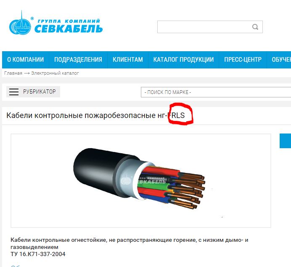Viewport: 291px width, 267px height.
Task: Click the arrow separator in the breadcrumb
Action: tap(27, 73)
